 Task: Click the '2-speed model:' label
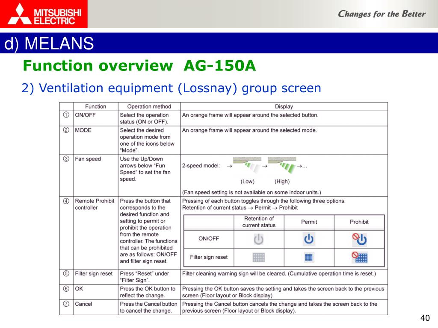(201, 166)
